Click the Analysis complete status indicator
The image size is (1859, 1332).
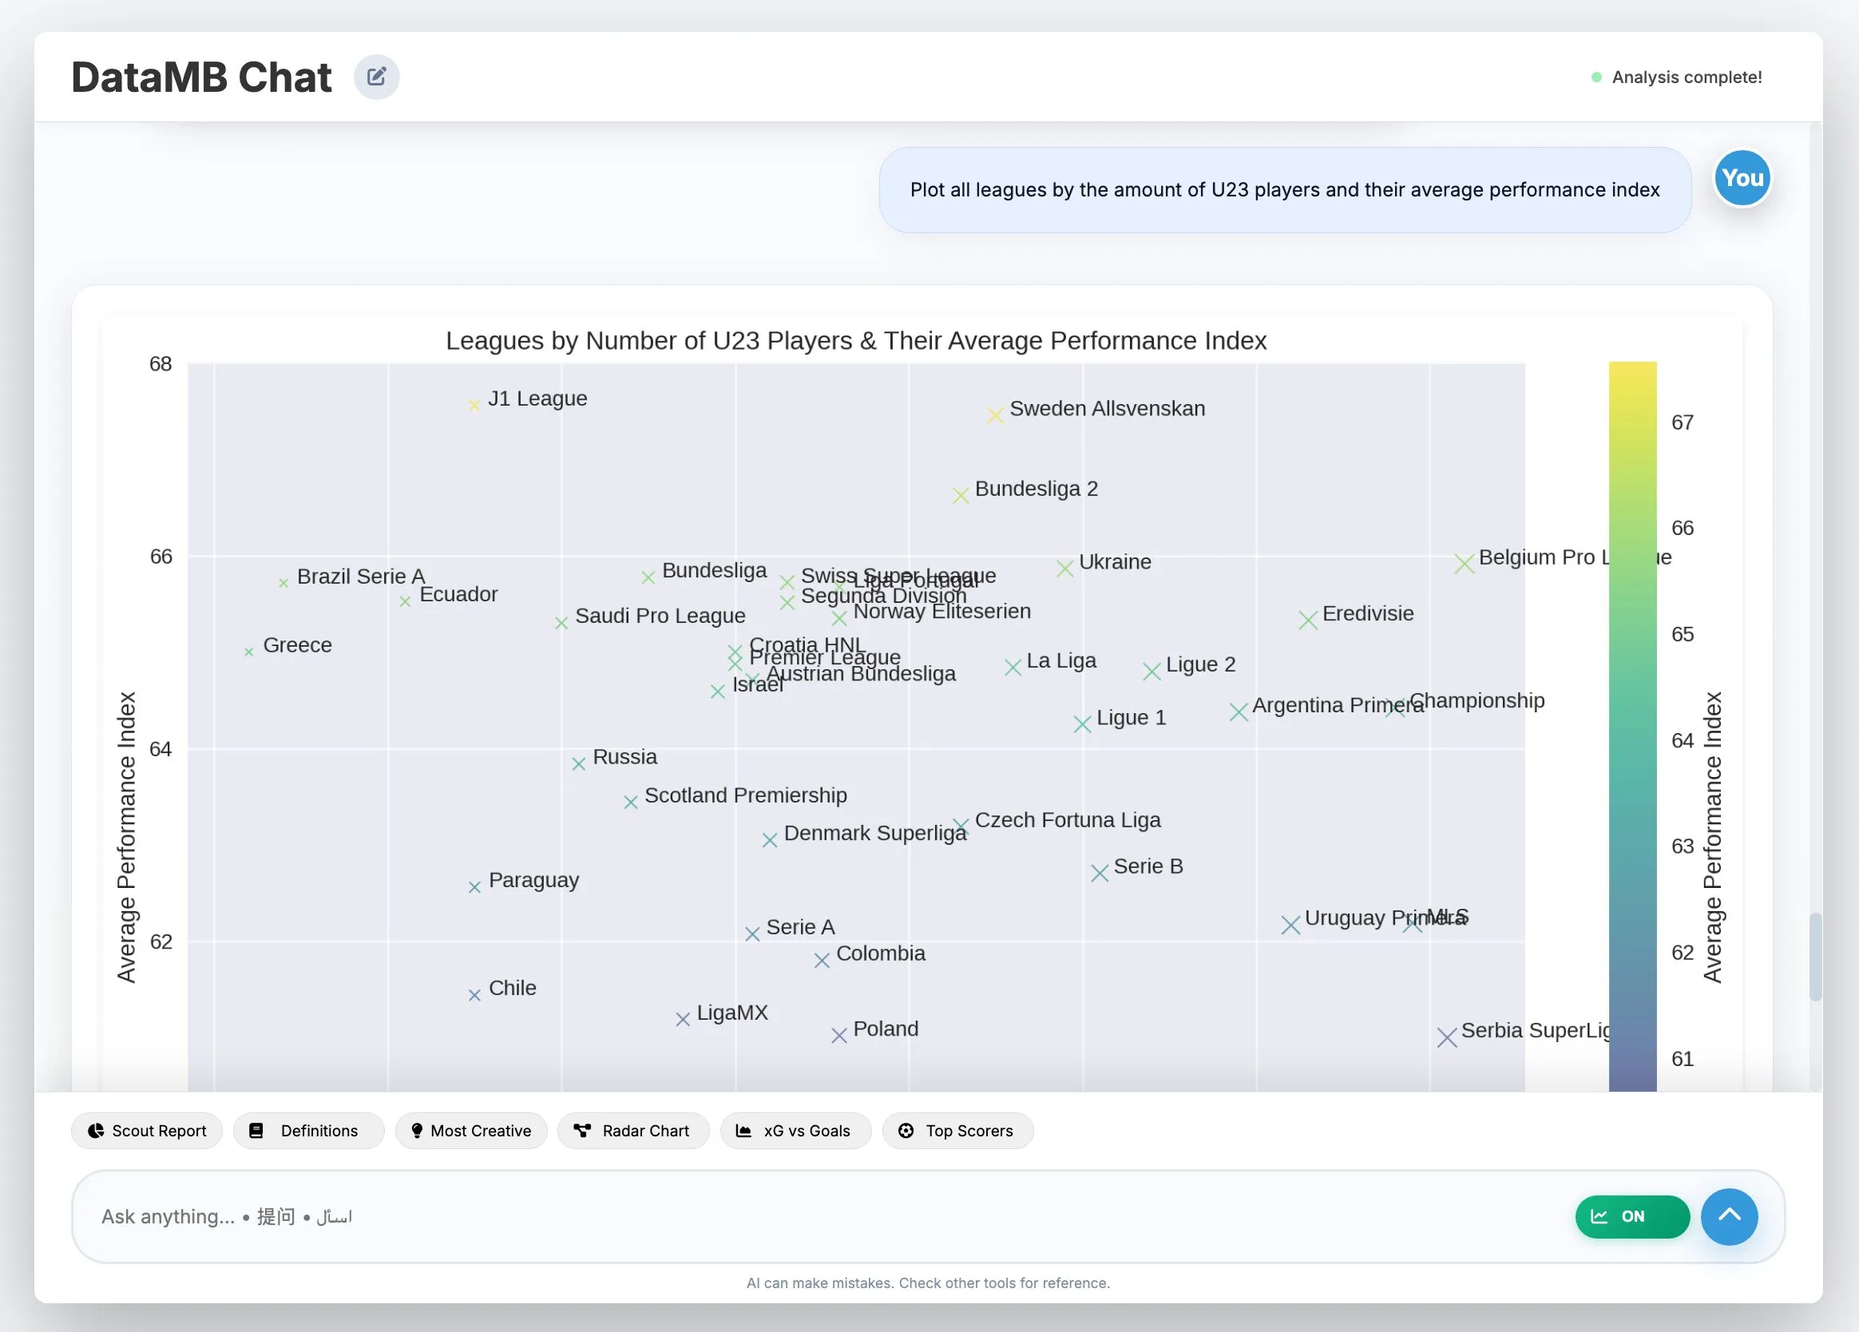pyautogui.click(x=1676, y=77)
